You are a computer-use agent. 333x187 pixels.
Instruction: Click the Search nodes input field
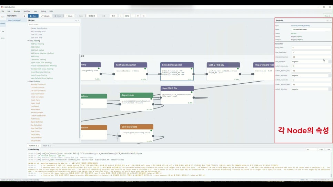pyautogui.click(x=53, y=24)
